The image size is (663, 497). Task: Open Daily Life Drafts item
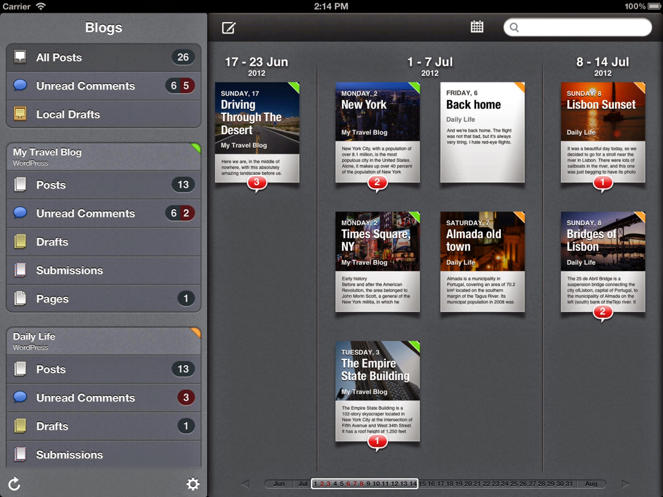click(104, 426)
